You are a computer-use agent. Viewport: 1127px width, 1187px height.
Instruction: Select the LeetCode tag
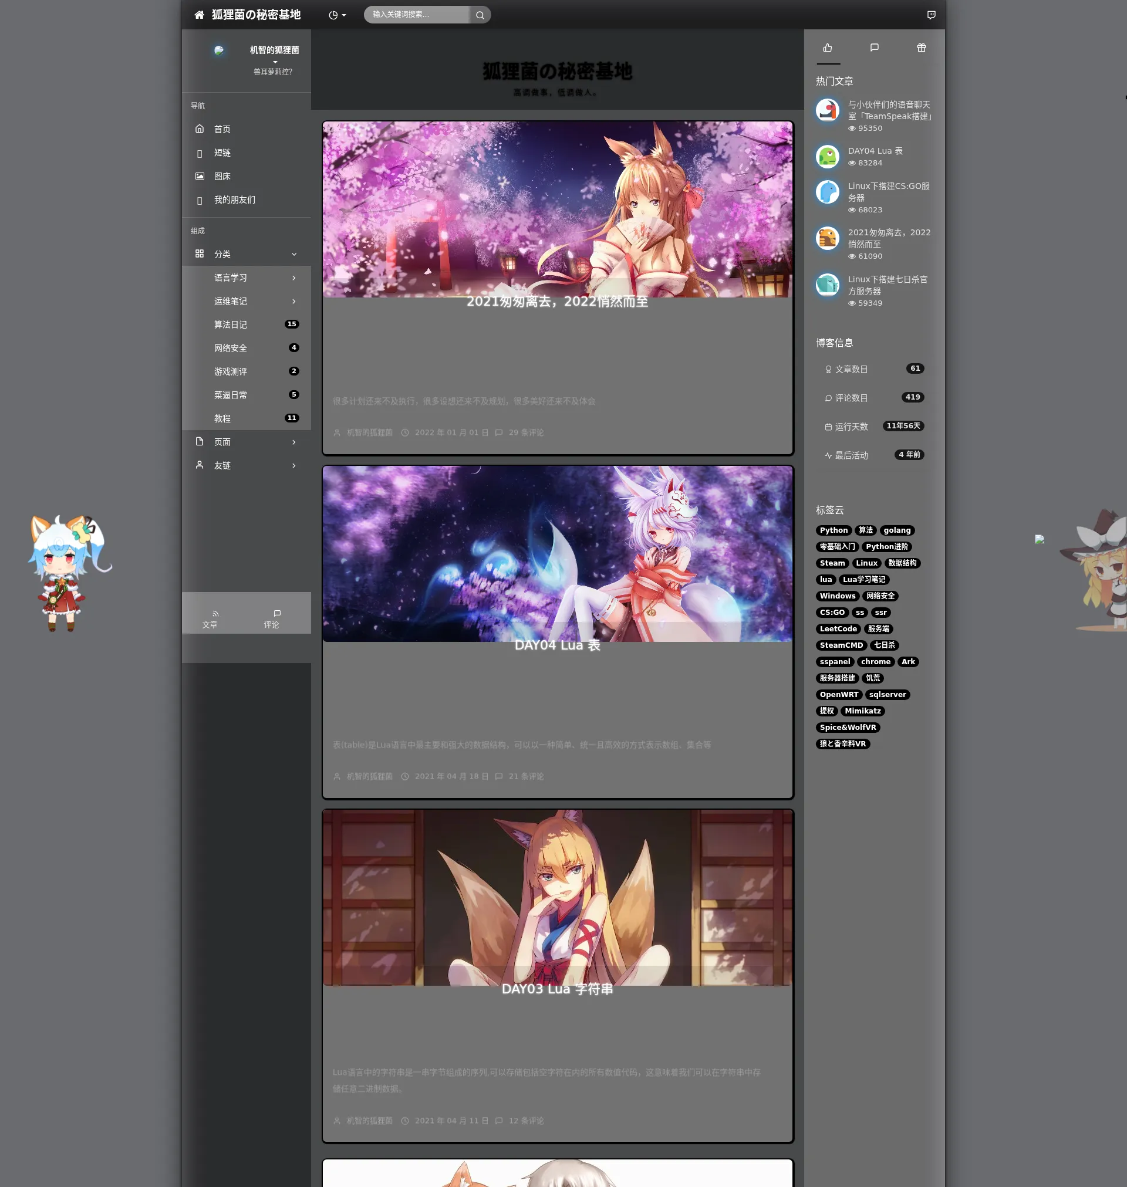point(838,629)
